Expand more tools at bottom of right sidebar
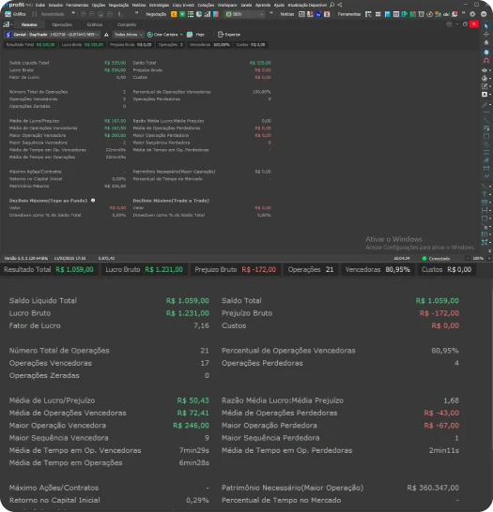493x512 pixels. pos(489,250)
